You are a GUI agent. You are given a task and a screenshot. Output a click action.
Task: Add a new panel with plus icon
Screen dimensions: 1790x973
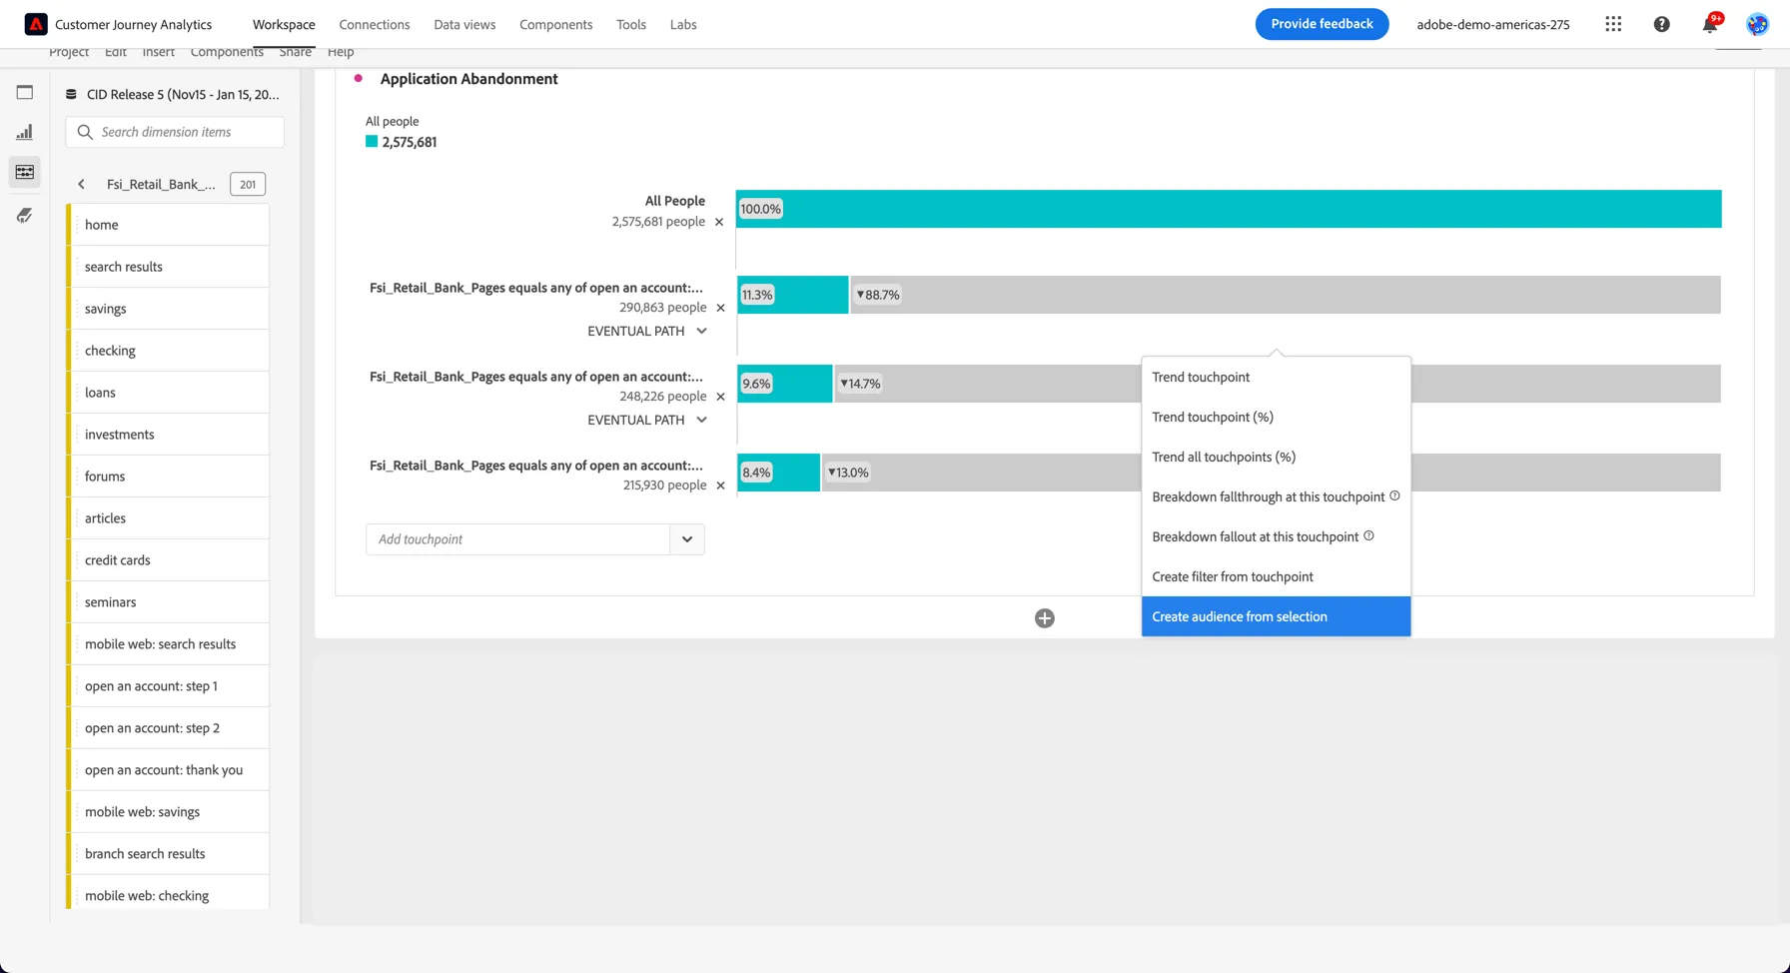1045,618
